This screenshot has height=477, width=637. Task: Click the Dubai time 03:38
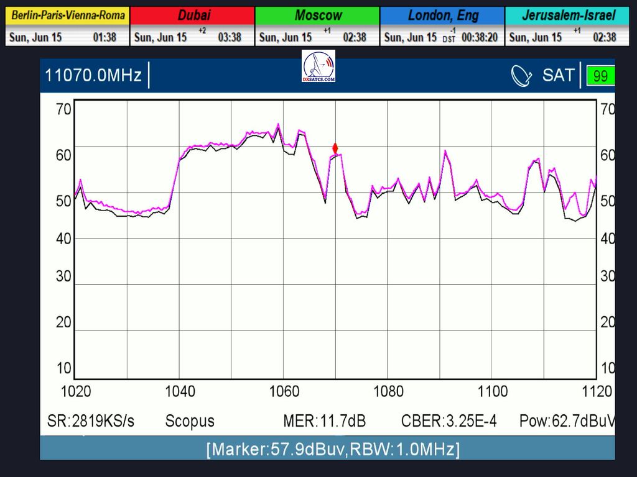(x=230, y=37)
